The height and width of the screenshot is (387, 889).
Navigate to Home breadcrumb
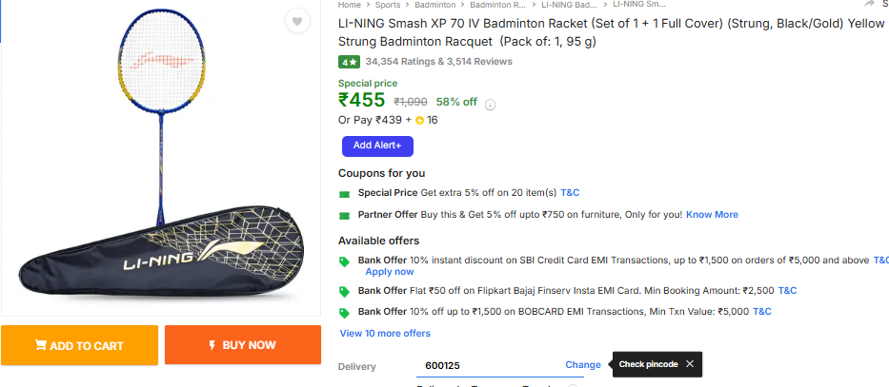point(349,5)
